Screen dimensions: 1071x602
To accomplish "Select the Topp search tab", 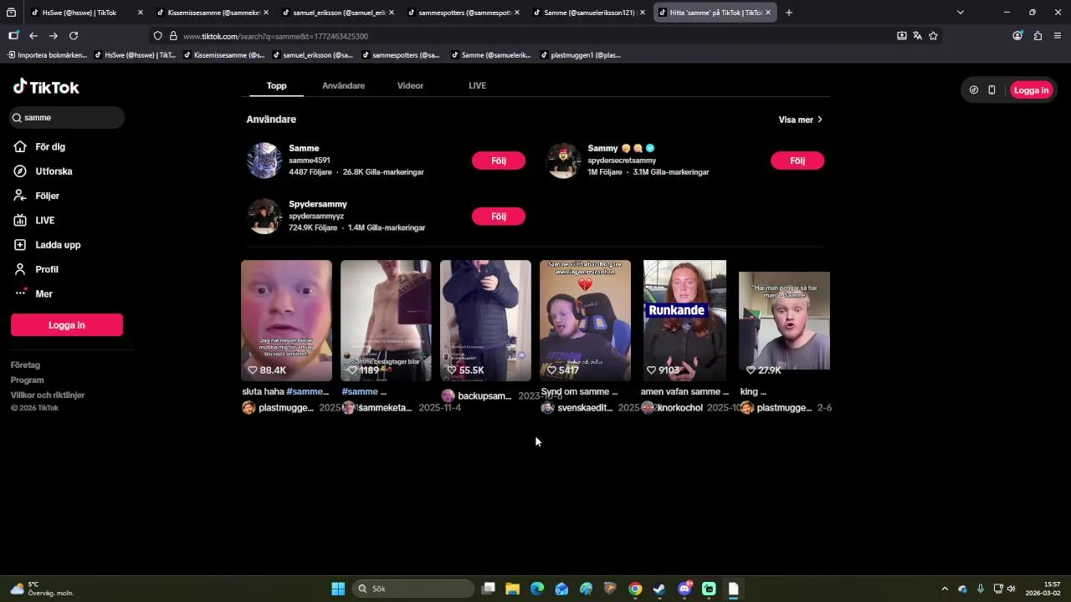I will tap(276, 85).
